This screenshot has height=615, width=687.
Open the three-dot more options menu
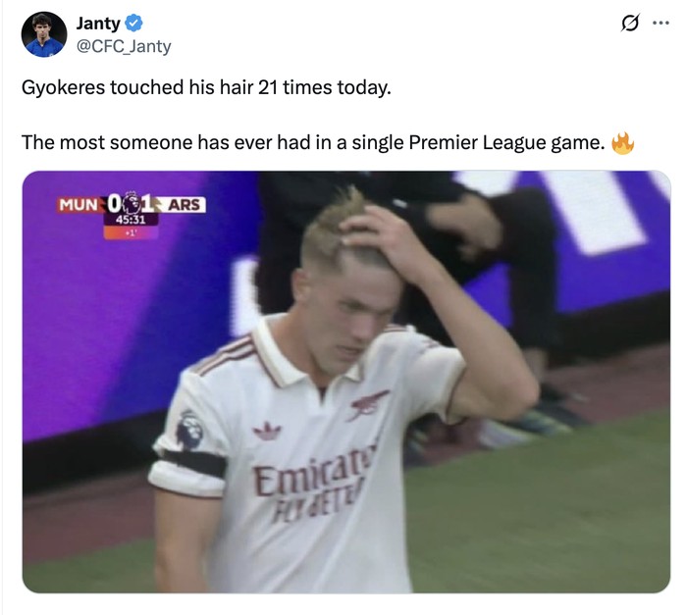click(x=660, y=24)
